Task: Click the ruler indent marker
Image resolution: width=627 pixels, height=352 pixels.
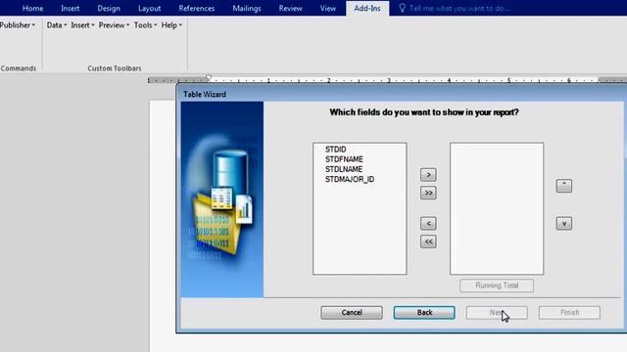Action: point(209,78)
